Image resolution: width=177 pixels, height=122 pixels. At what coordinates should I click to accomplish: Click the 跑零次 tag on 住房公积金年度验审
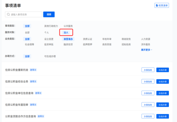pyautogui.click(x=33, y=105)
